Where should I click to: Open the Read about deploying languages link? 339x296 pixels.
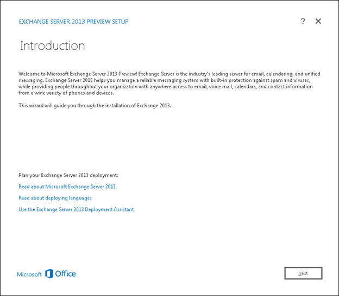(x=55, y=198)
